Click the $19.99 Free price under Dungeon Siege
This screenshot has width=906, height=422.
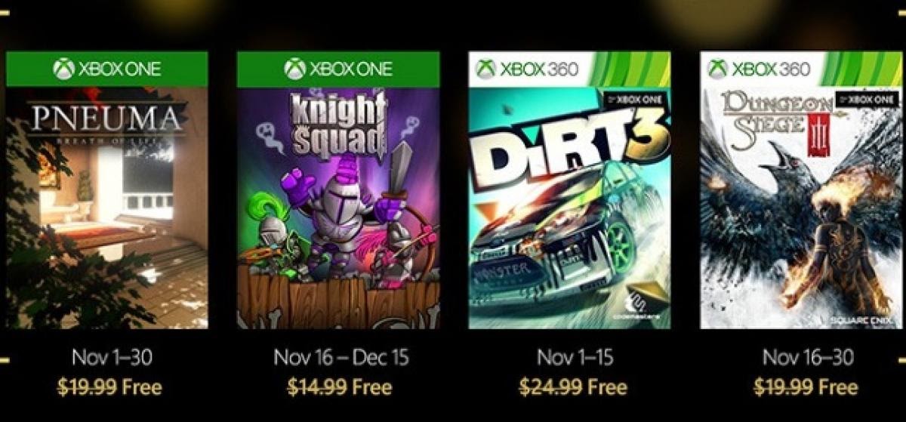click(x=806, y=387)
